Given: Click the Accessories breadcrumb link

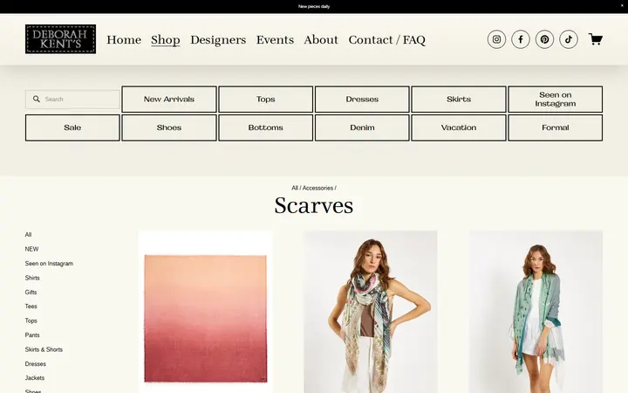Looking at the screenshot, I should click(x=317, y=188).
